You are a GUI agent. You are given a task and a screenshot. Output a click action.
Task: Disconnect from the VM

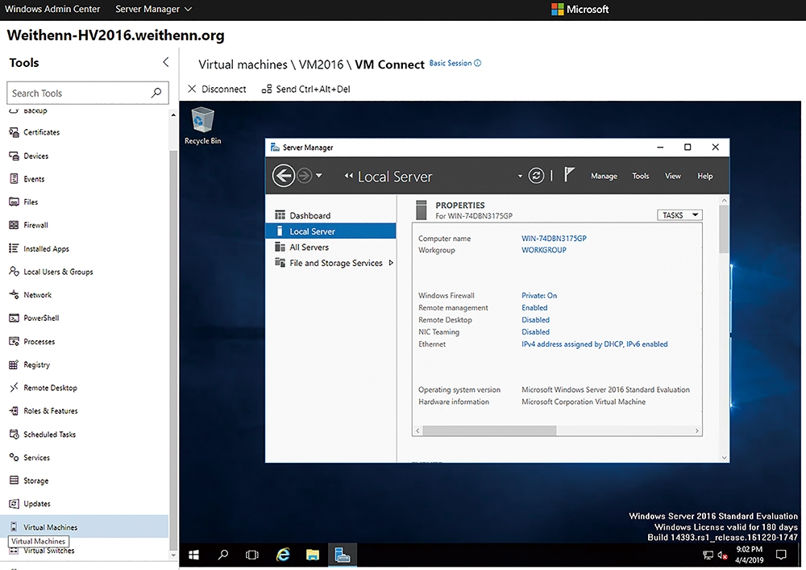[217, 89]
